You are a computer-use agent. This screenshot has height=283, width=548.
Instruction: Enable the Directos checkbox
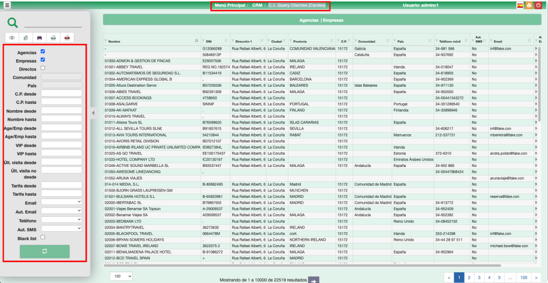click(43, 68)
